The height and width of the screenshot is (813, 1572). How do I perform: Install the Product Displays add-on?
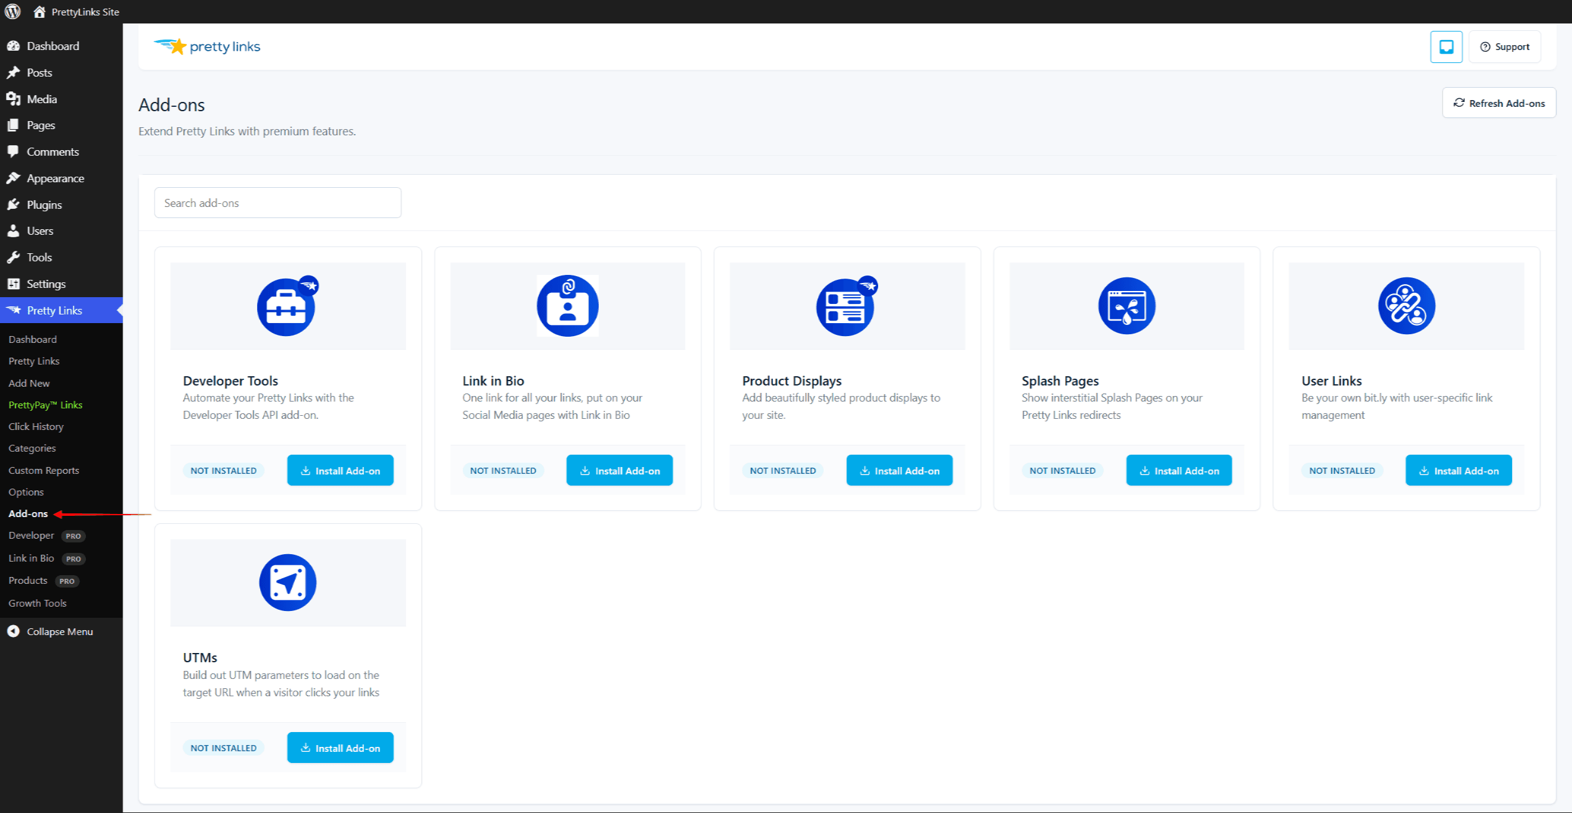coord(899,471)
